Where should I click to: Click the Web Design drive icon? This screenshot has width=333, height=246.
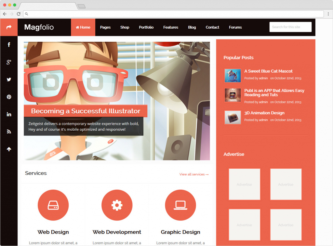pyautogui.click(x=53, y=205)
